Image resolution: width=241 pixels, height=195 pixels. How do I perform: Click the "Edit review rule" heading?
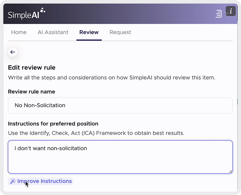click(x=32, y=68)
